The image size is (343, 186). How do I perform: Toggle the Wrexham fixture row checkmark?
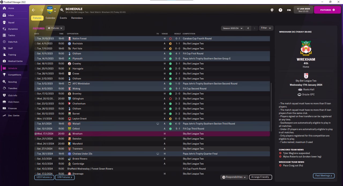coord(36,134)
